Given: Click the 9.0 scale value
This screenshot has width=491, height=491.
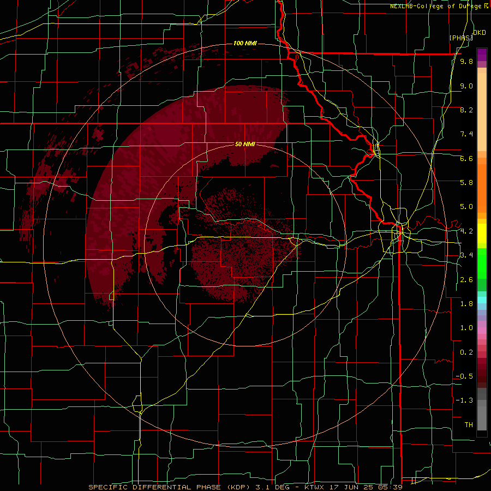Looking at the screenshot, I should tap(466, 86).
